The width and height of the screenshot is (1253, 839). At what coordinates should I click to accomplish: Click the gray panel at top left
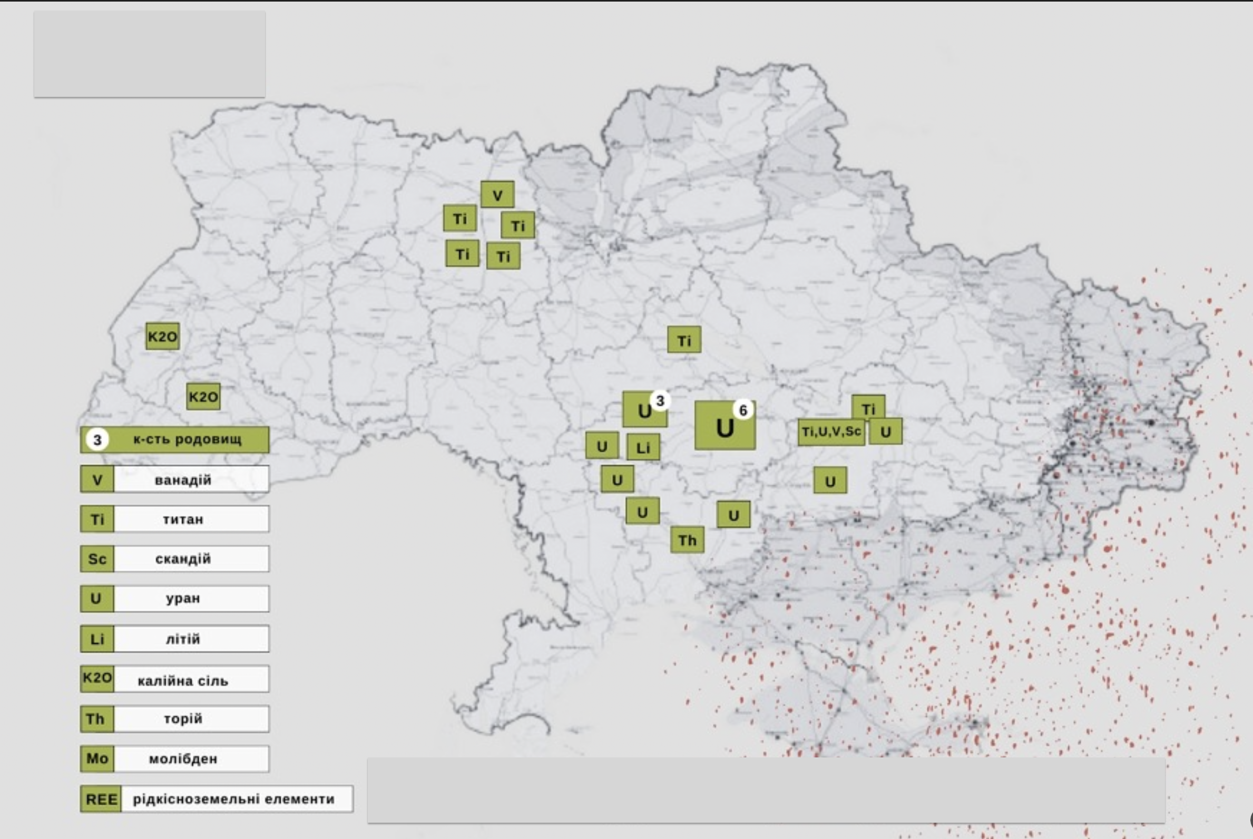pos(150,54)
